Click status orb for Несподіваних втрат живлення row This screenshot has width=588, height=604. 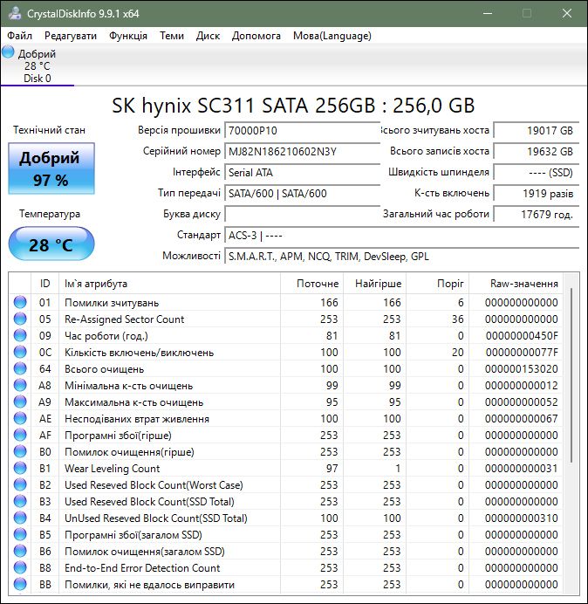coord(20,418)
